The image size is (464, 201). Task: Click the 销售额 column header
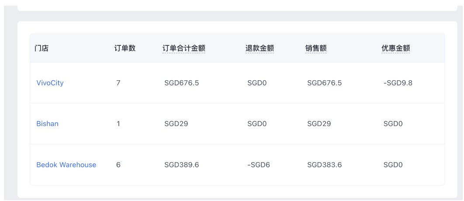pos(316,48)
